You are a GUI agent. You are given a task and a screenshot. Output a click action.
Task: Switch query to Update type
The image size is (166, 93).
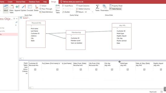coord(24,8)
